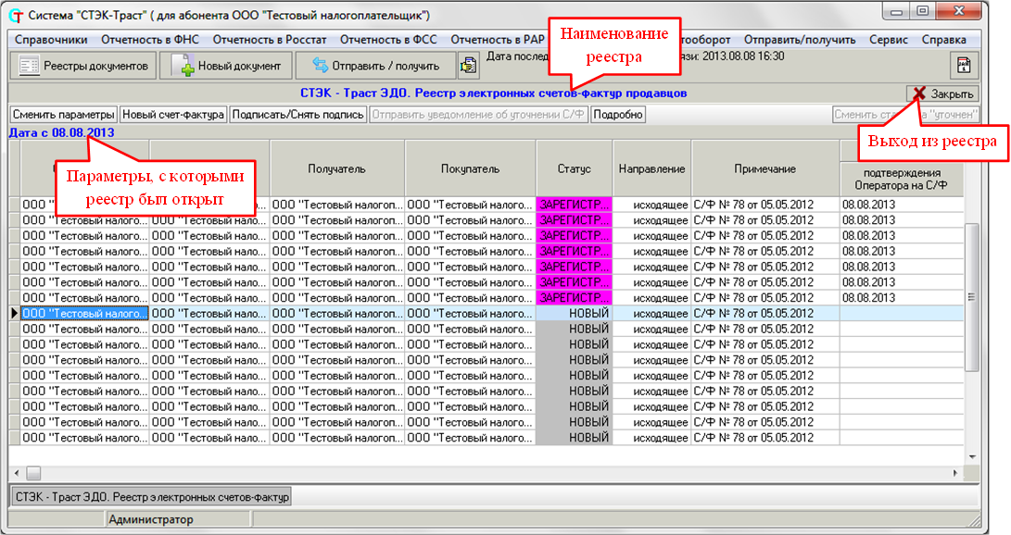Click the red X Закрыть button
Screen dimensions: 1011x535
coord(942,93)
